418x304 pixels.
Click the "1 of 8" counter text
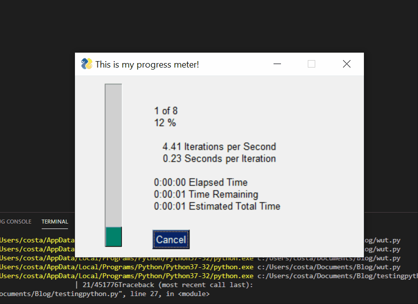coord(166,111)
